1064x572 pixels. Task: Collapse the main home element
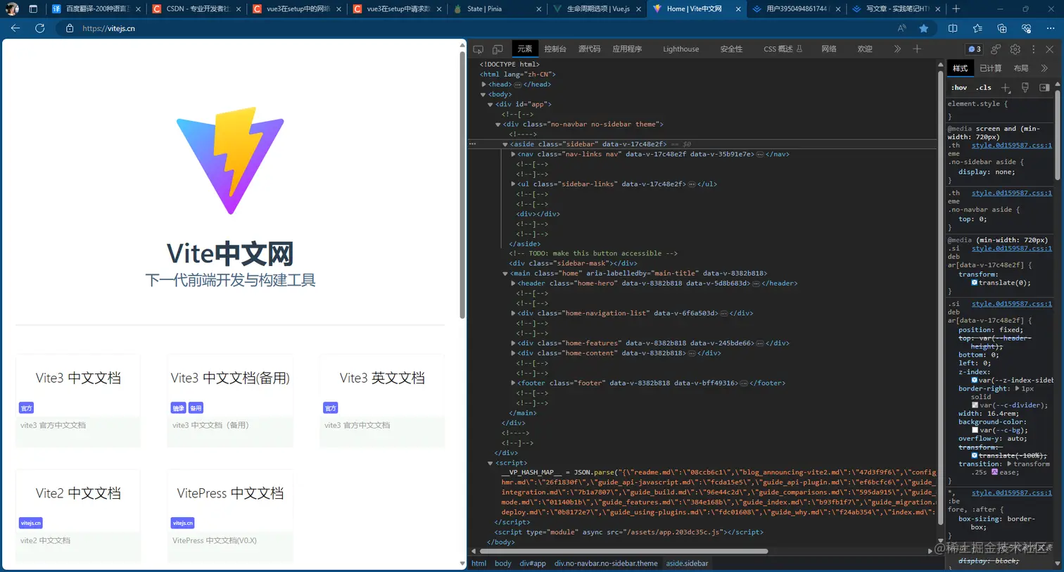[505, 273]
